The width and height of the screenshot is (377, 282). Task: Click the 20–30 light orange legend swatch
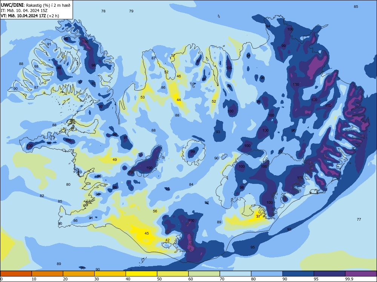point(79,274)
